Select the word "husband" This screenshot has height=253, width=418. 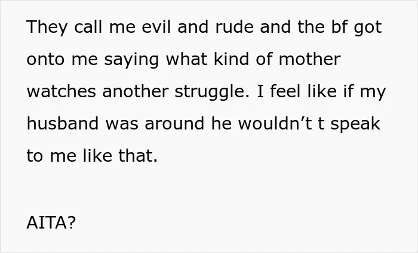[x=63, y=124]
